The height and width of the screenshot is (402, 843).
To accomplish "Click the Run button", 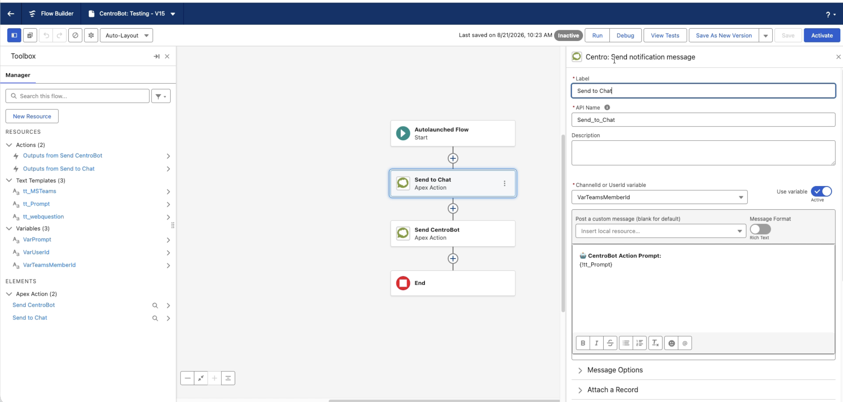I will click(597, 36).
